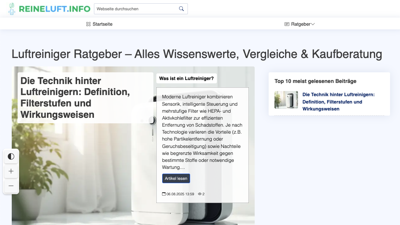Decrease font size with minus icon

pyautogui.click(x=11, y=186)
